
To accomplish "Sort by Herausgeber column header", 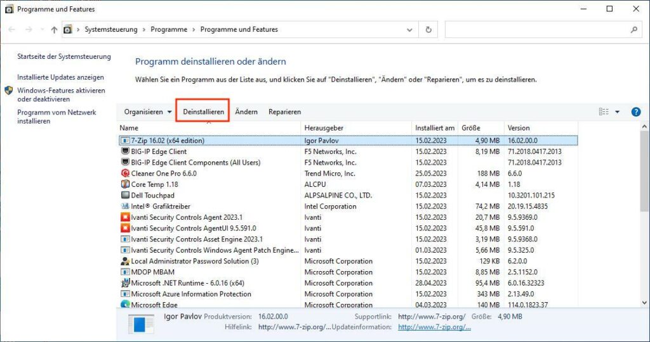I will click(x=324, y=128).
